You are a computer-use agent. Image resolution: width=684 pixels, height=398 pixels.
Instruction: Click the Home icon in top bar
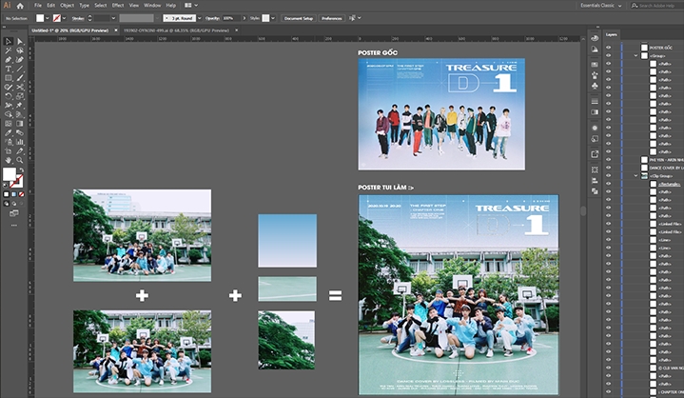tap(20, 6)
